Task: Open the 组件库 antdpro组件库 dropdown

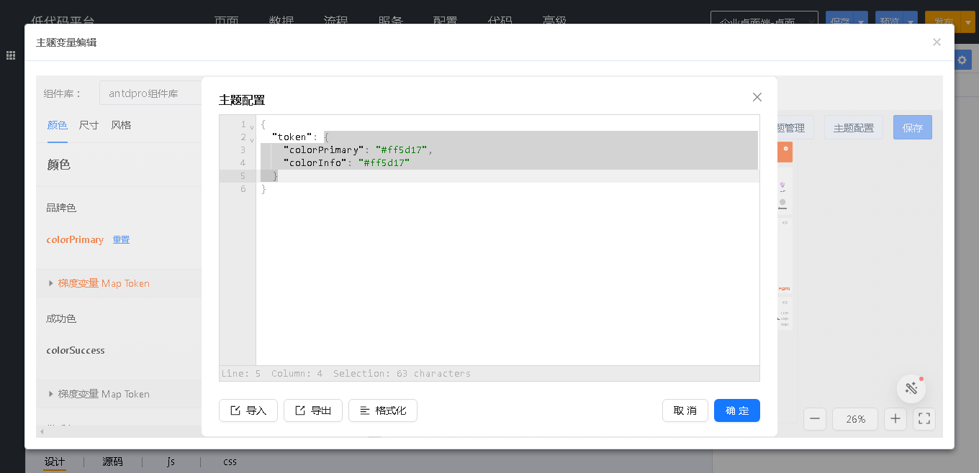Action: (x=150, y=93)
